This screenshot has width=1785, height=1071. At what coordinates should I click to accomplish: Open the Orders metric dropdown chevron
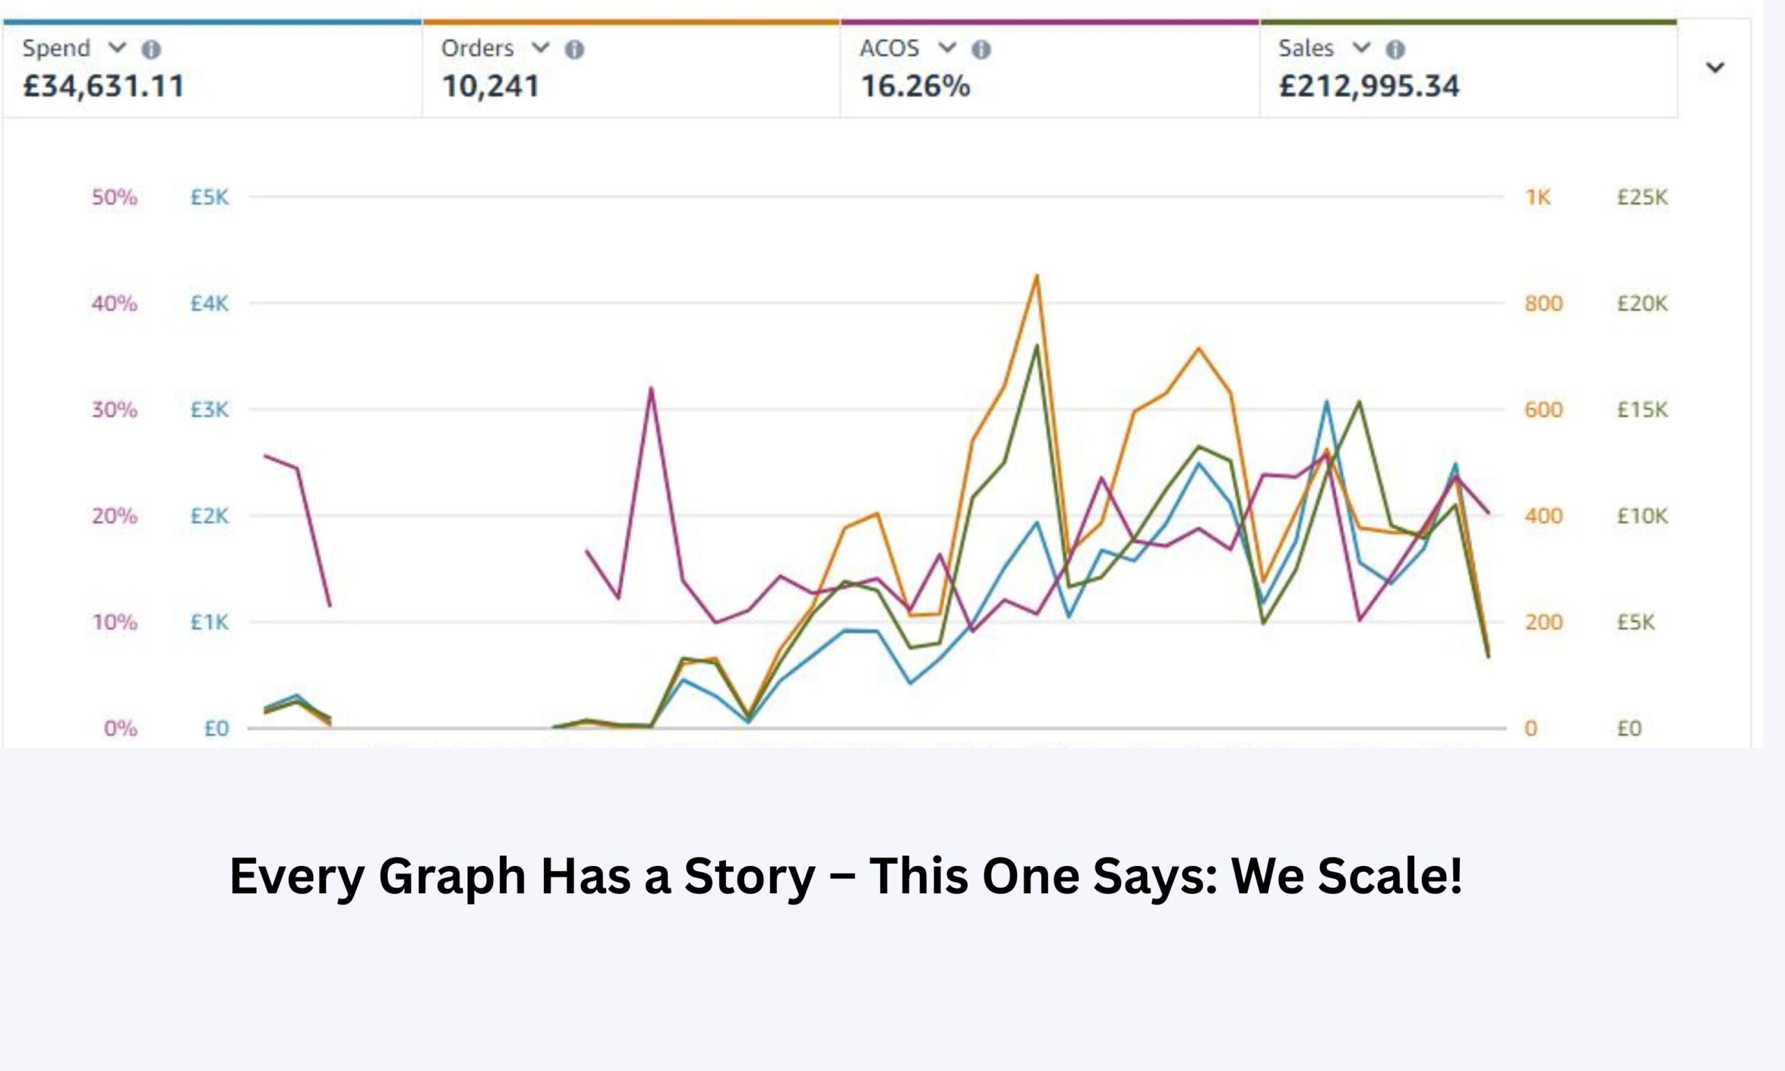(540, 48)
